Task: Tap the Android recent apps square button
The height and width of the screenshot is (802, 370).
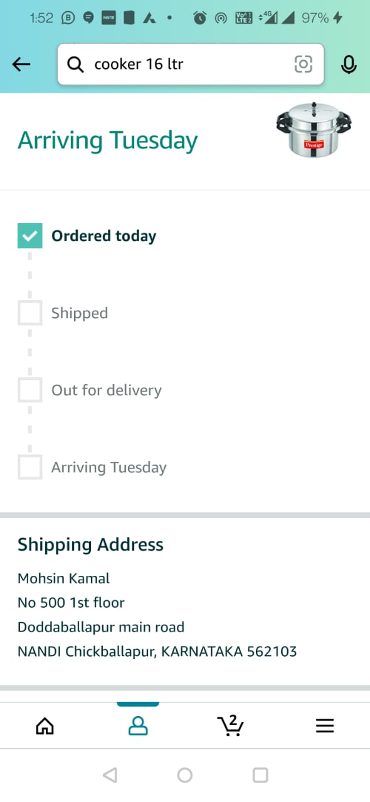Action: (260, 775)
